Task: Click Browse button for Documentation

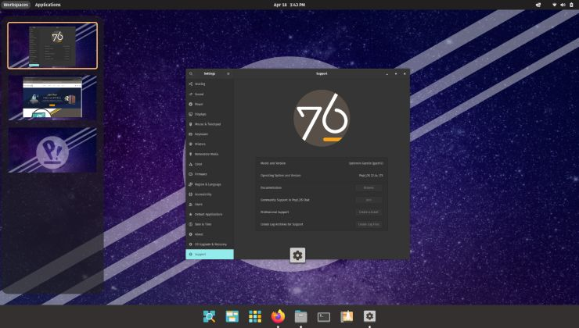Action: (x=369, y=187)
